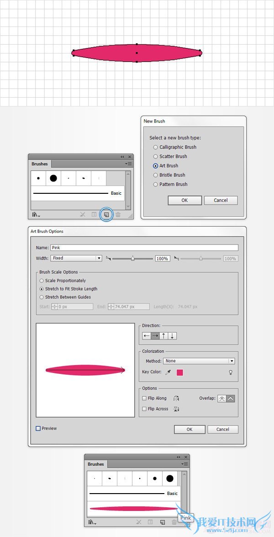The width and height of the screenshot is (274, 537).
Task: Collapse the Pink-brush Brushes panel with double arrows
Action: [178, 457]
